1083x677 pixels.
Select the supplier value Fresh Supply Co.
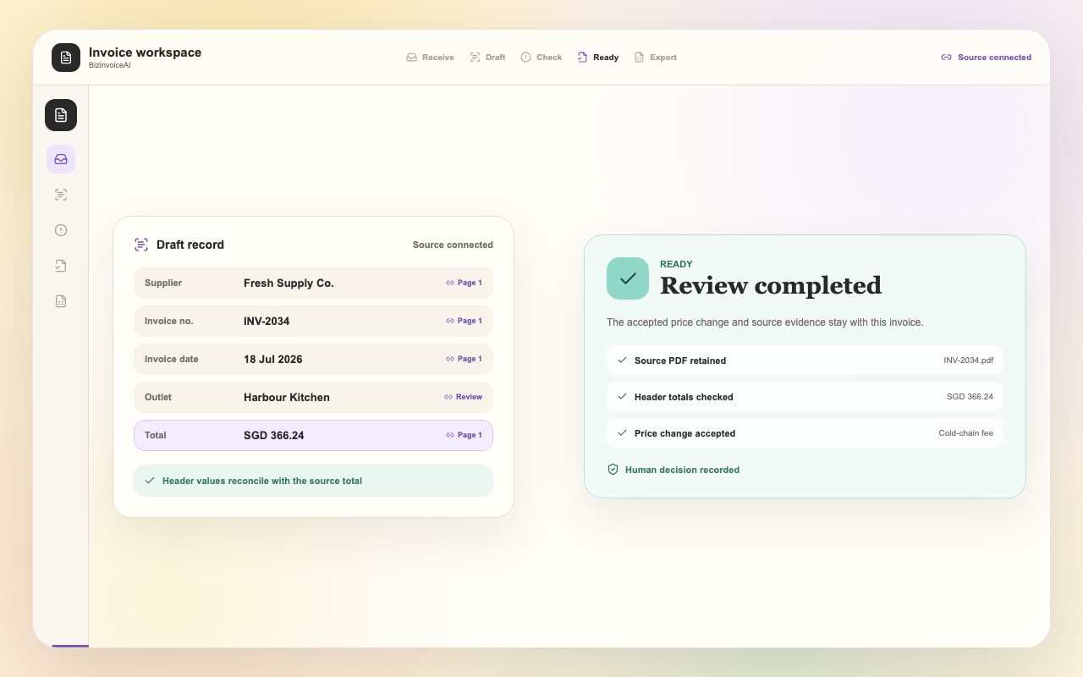[289, 283]
